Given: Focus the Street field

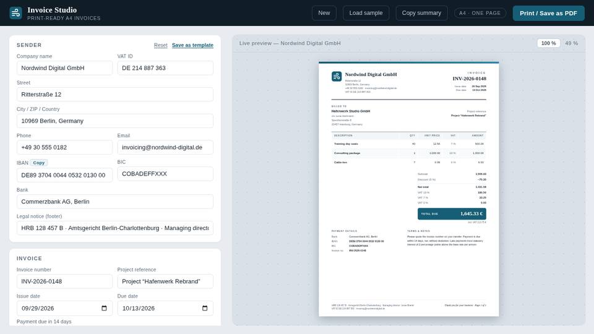Looking at the screenshot, I should coord(115,95).
